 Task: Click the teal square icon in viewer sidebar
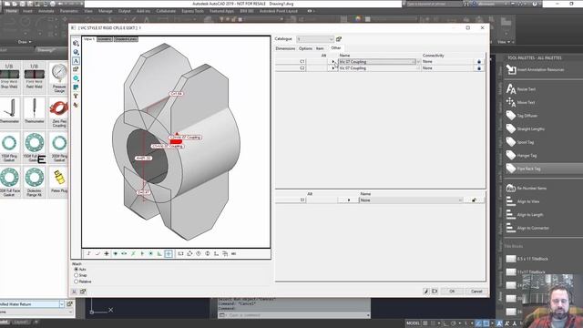coord(76,87)
